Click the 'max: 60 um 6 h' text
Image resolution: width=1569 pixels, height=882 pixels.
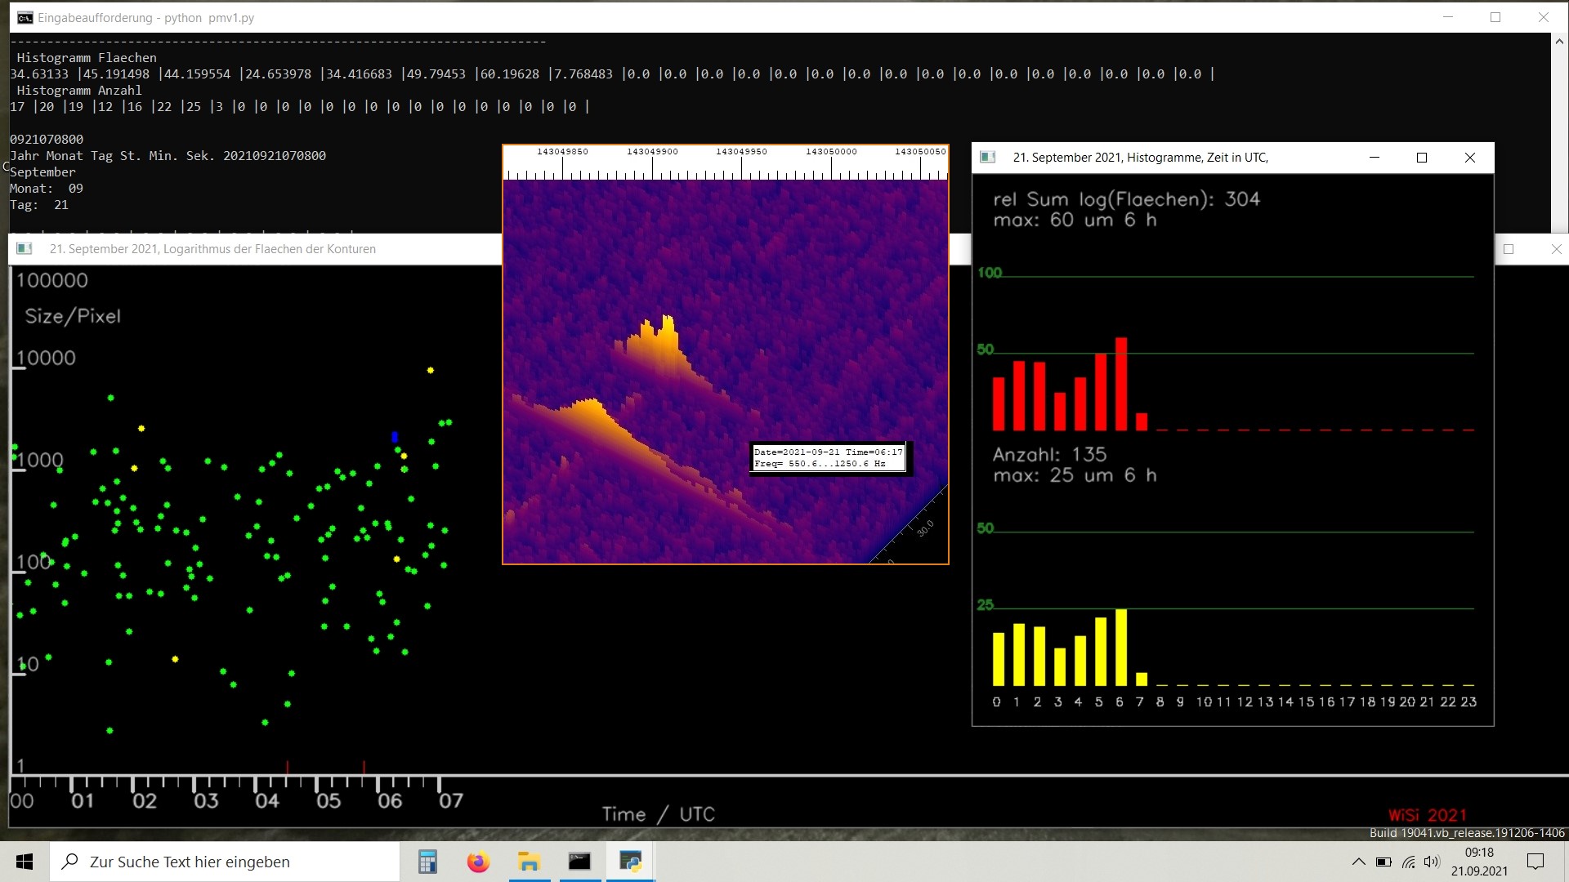[x=1075, y=220]
